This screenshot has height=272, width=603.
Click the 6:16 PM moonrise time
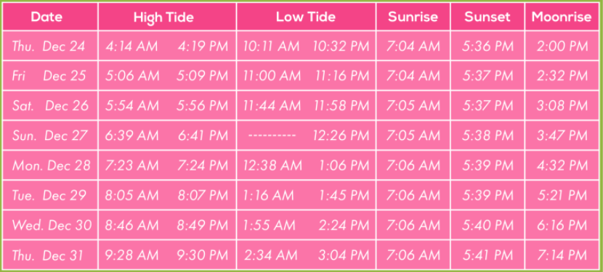[562, 225]
